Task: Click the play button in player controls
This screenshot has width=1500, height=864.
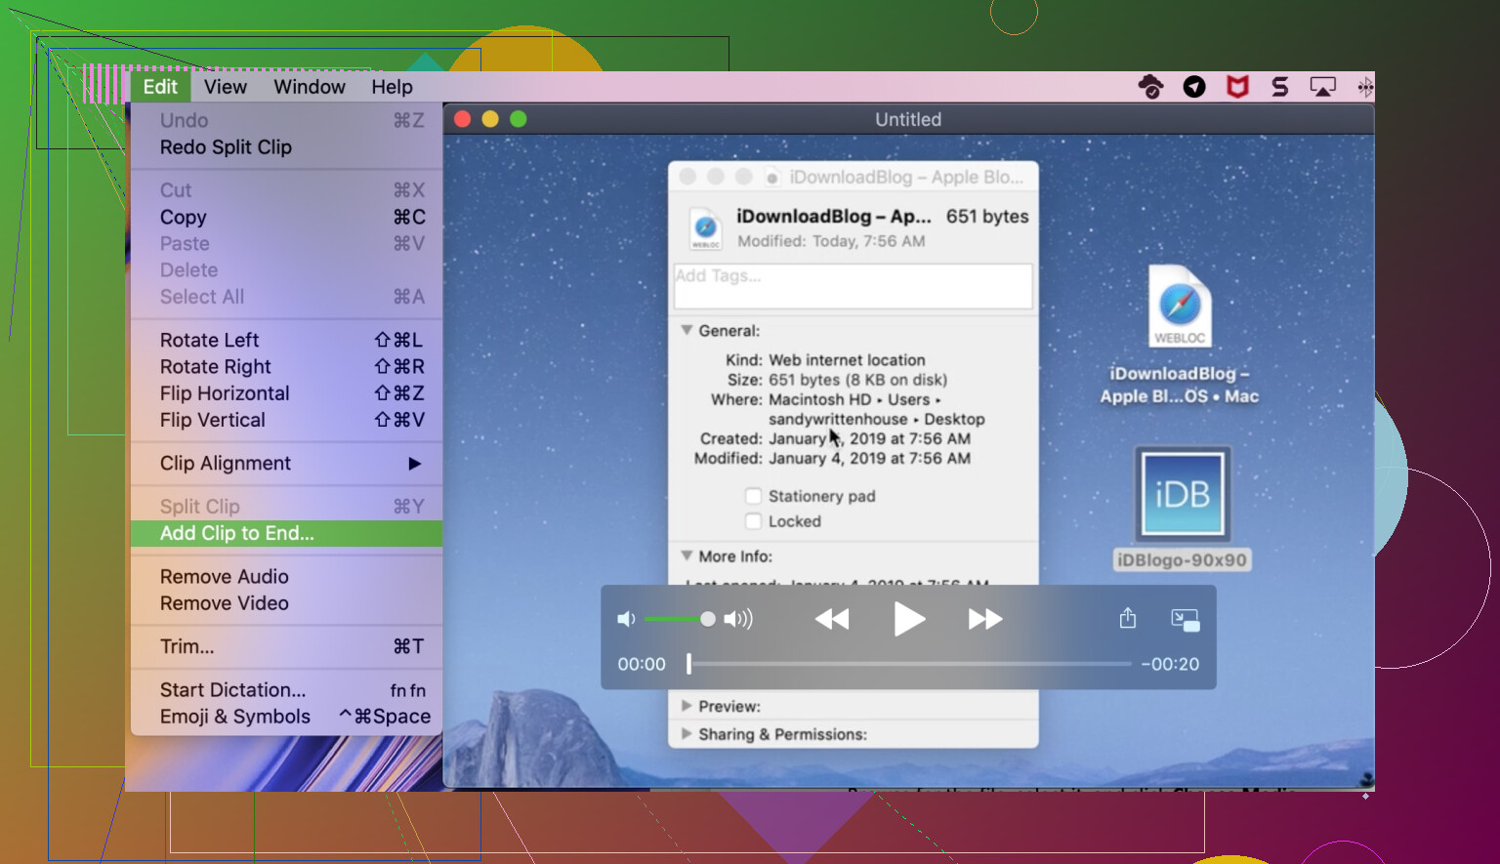Action: (909, 619)
